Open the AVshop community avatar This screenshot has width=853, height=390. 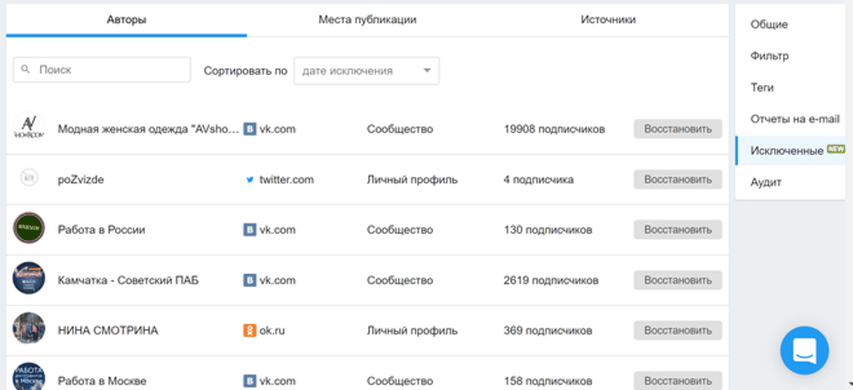pyautogui.click(x=29, y=127)
